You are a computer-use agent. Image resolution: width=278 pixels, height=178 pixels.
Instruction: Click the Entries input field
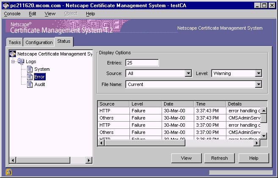142,63
